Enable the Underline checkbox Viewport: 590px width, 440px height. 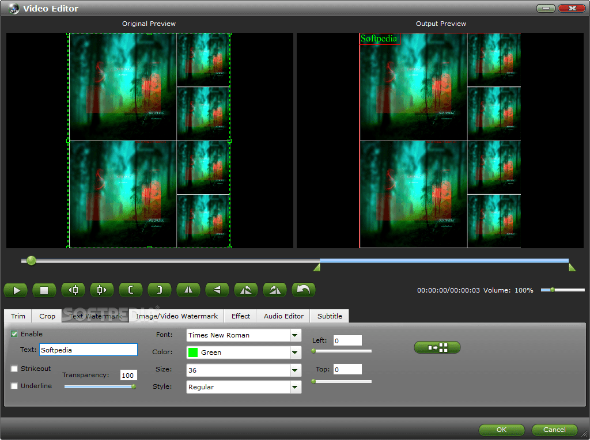tap(14, 386)
